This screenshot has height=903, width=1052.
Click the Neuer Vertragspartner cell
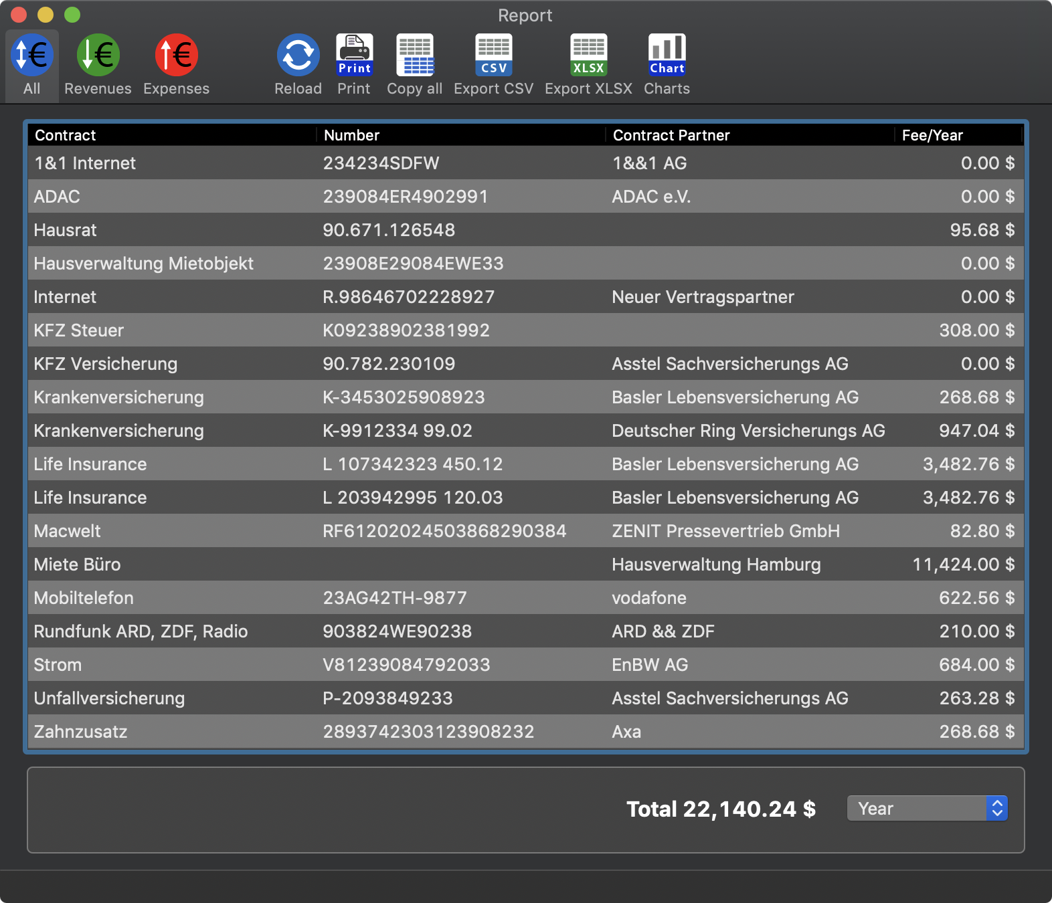pos(703,297)
